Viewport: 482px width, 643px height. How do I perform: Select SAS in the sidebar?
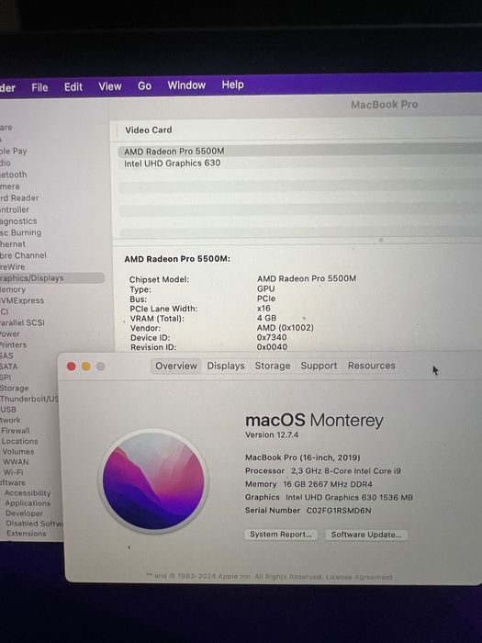click(x=6, y=355)
